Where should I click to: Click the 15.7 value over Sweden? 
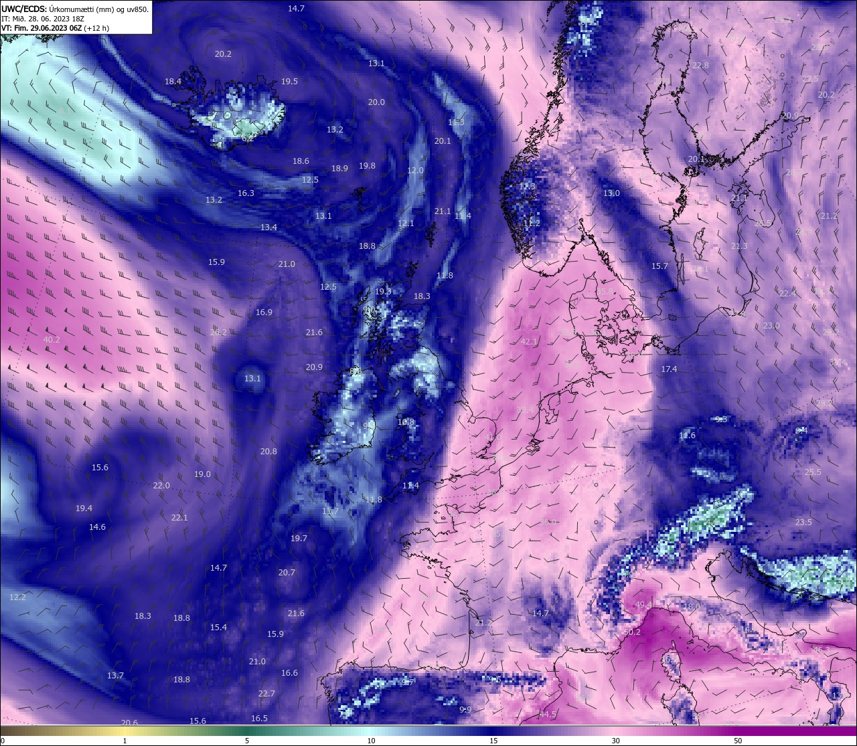click(659, 266)
